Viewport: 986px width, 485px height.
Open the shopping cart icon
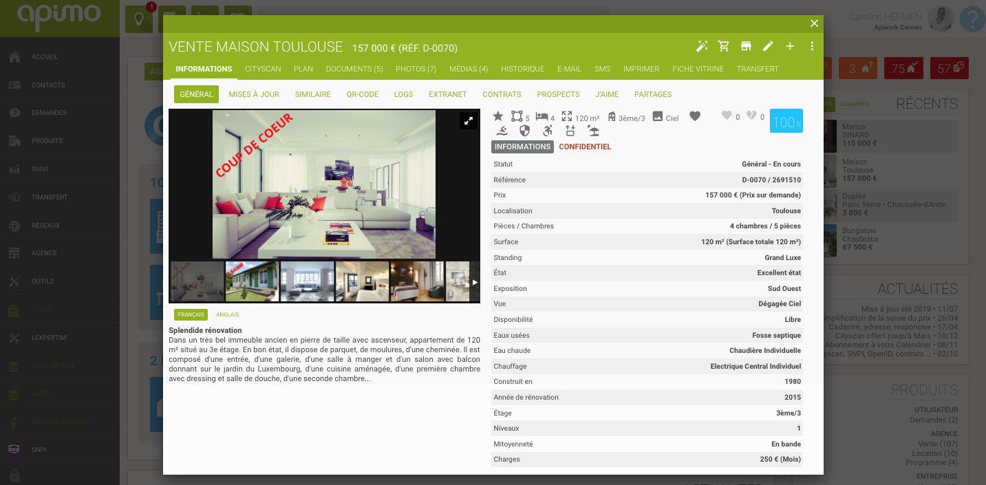click(x=724, y=46)
